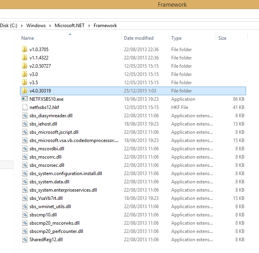Click the sbs_wminet_utils.dll file icon
This screenshot has height=253, width=259.
coord(25,206)
